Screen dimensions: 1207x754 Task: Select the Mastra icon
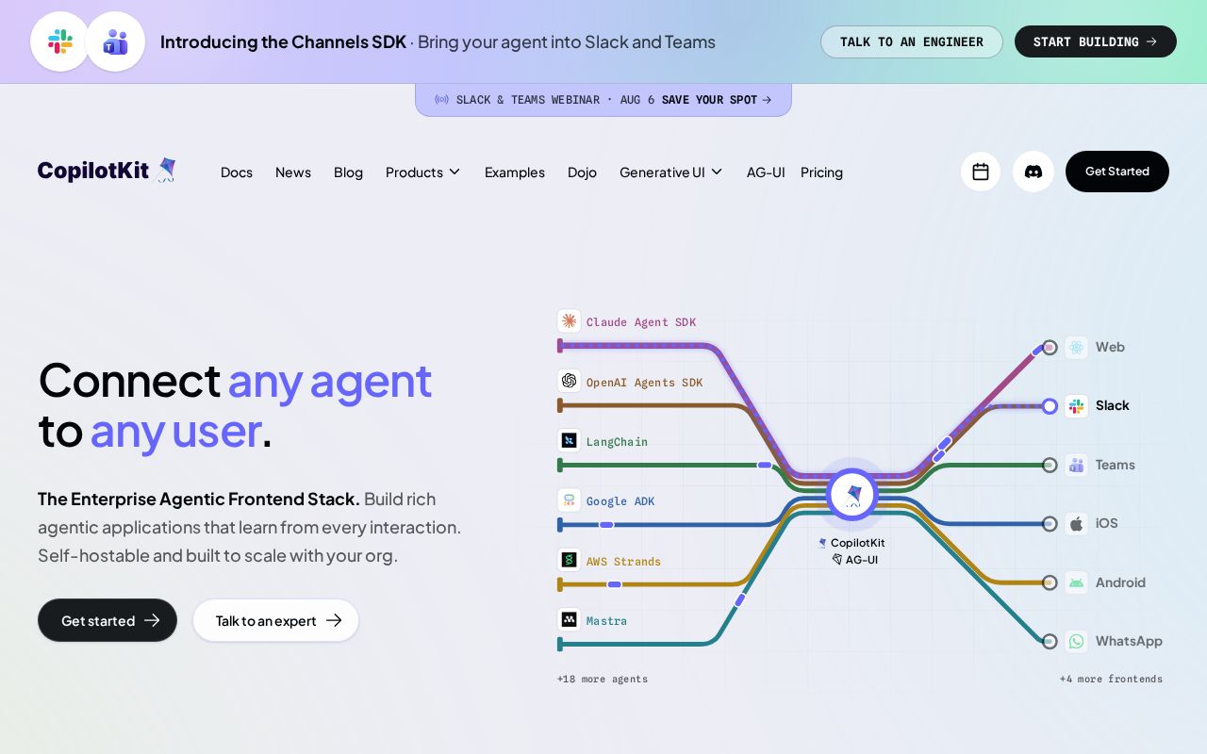[x=569, y=619]
